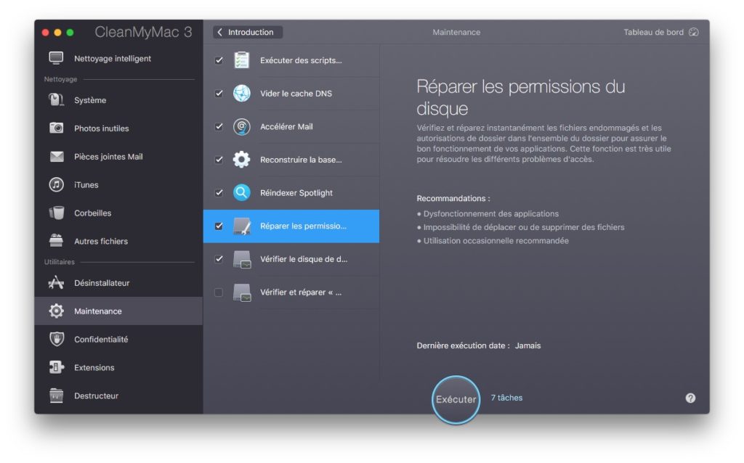Click the Jamais last-run value

tap(527, 345)
